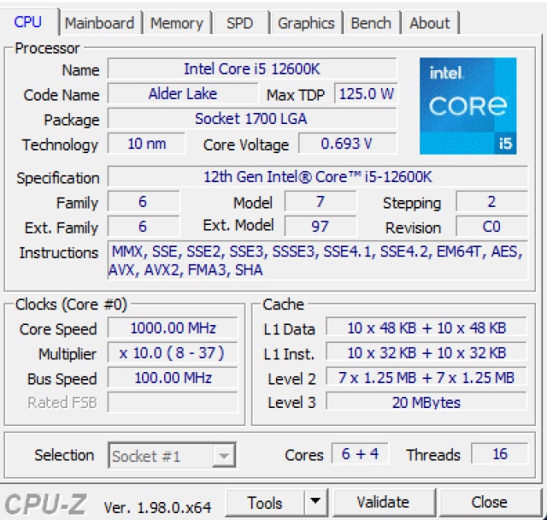Viewport: 547px width, 520px height.
Task: Click the 0.693 V core voltage value
Action: pyautogui.click(x=348, y=144)
